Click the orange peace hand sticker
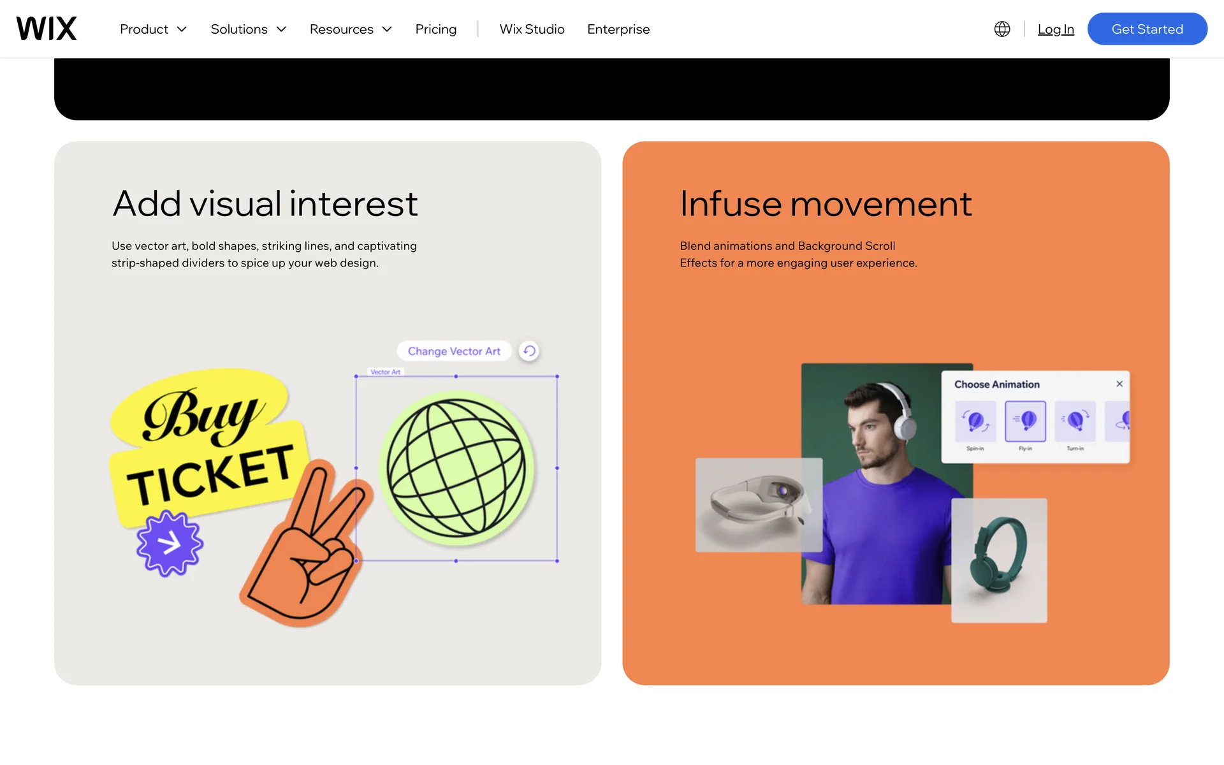 tap(305, 542)
